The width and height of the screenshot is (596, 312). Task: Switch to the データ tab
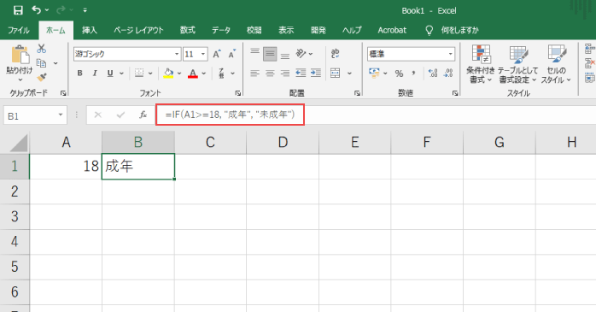coord(221,30)
